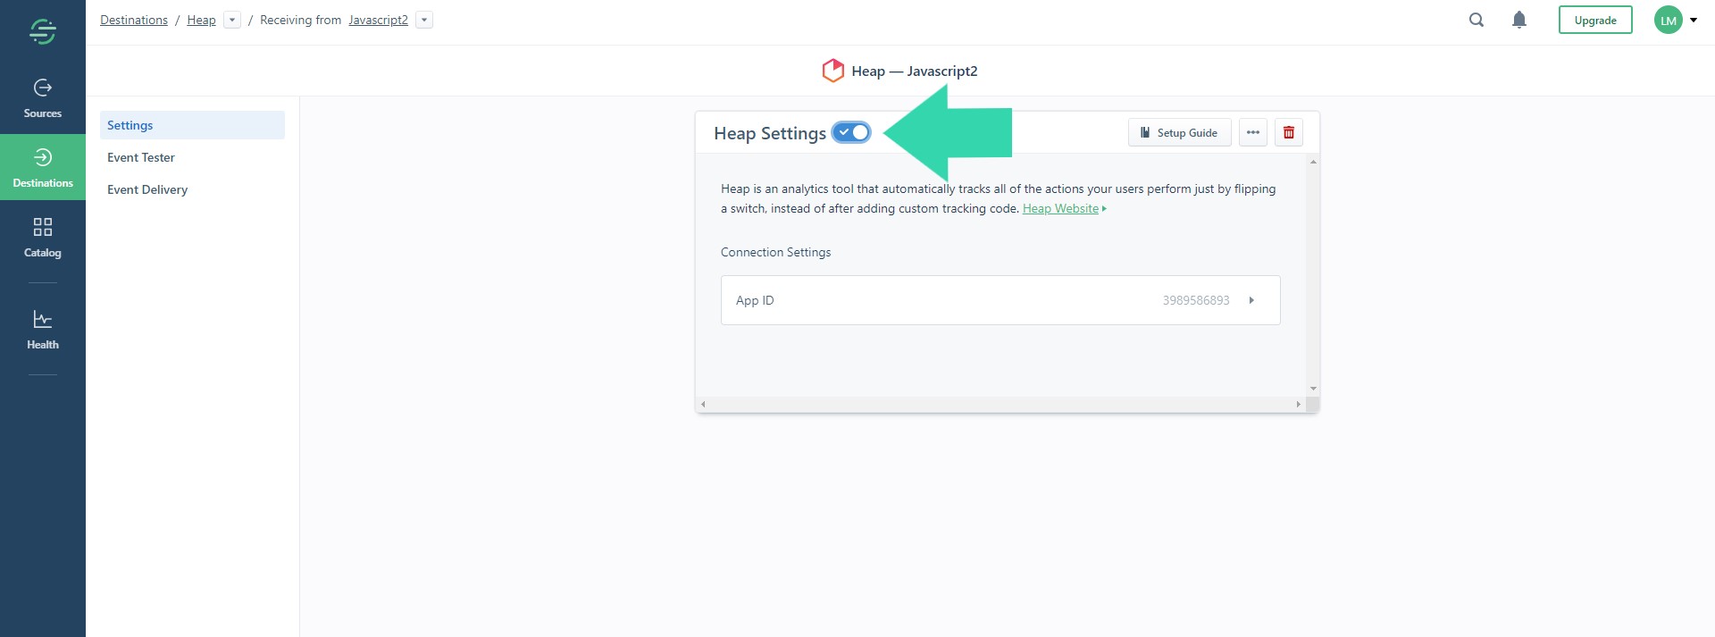Delete destination with red trash icon
Image resolution: width=1715 pixels, height=637 pixels.
coord(1288,132)
